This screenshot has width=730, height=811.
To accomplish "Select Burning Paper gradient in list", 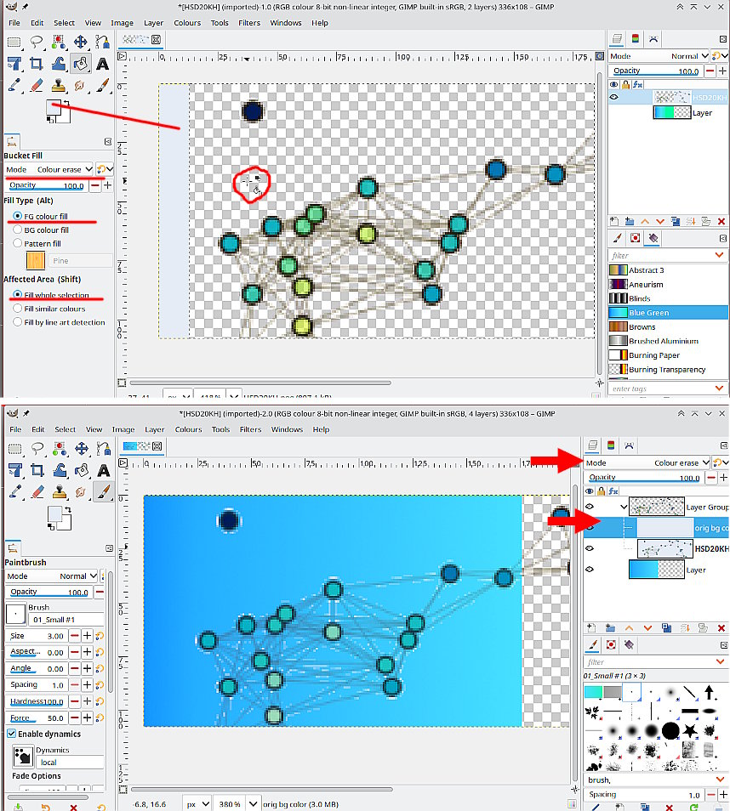I will (x=669, y=354).
